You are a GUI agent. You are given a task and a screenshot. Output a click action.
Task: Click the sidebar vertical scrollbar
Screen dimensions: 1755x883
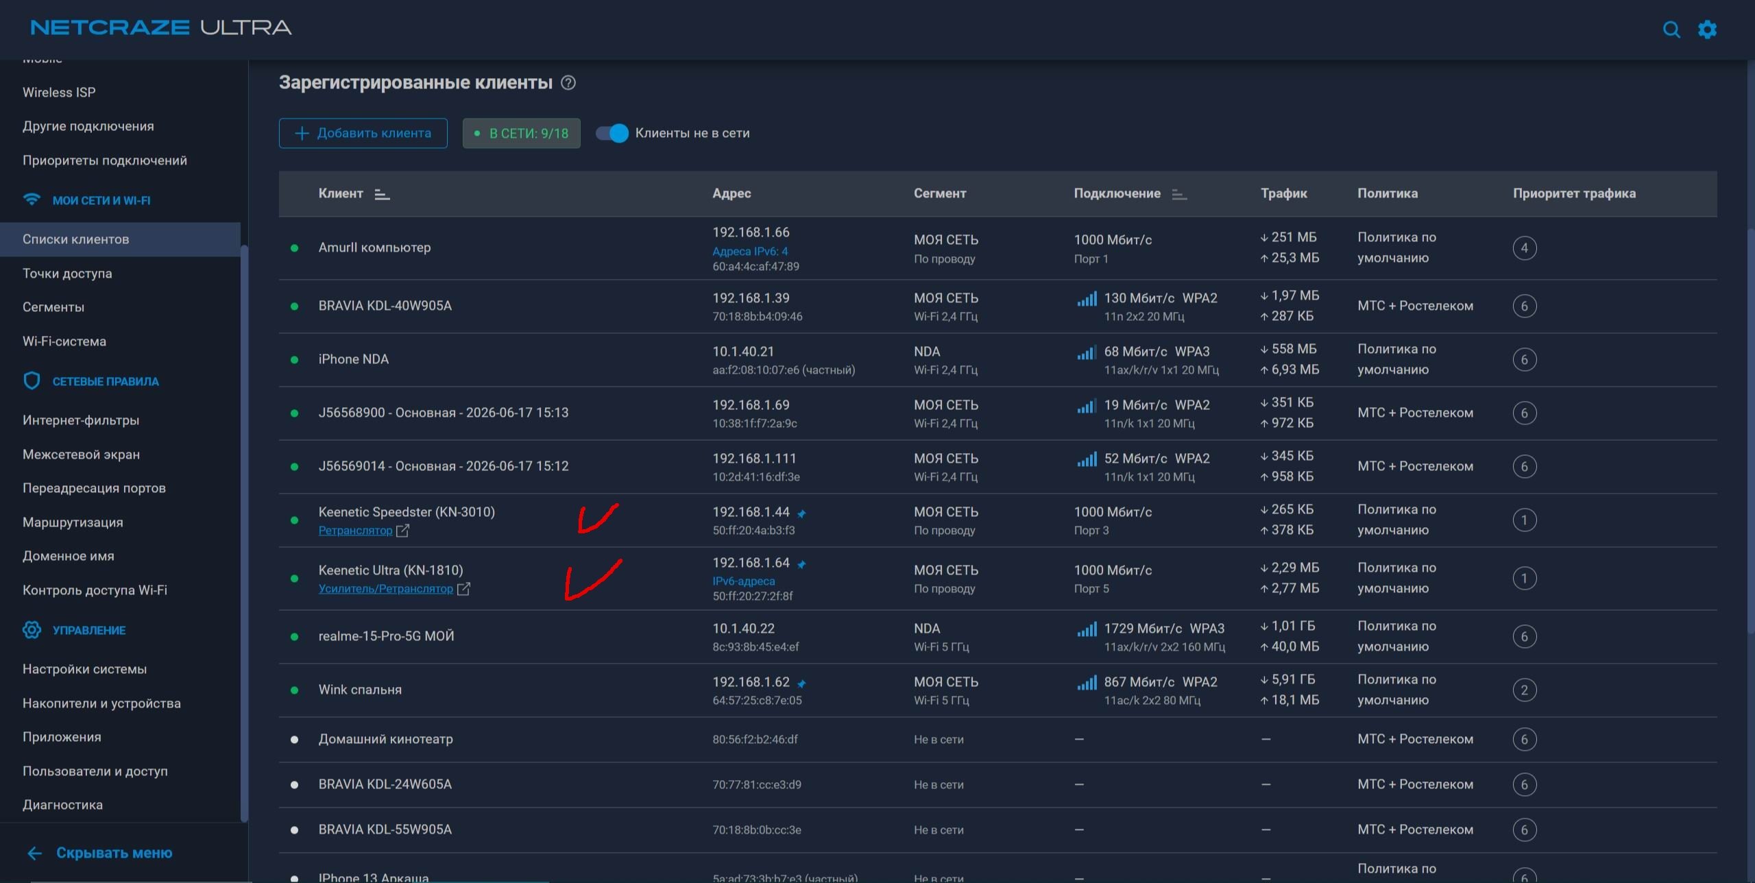click(244, 533)
